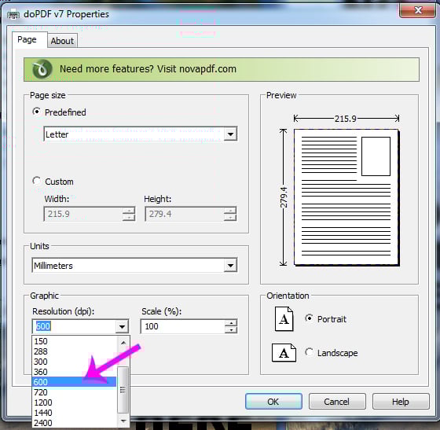Pick 1200 dpi from the resolution list
This screenshot has width=440, height=430.
pyautogui.click(x=75, y=402)
